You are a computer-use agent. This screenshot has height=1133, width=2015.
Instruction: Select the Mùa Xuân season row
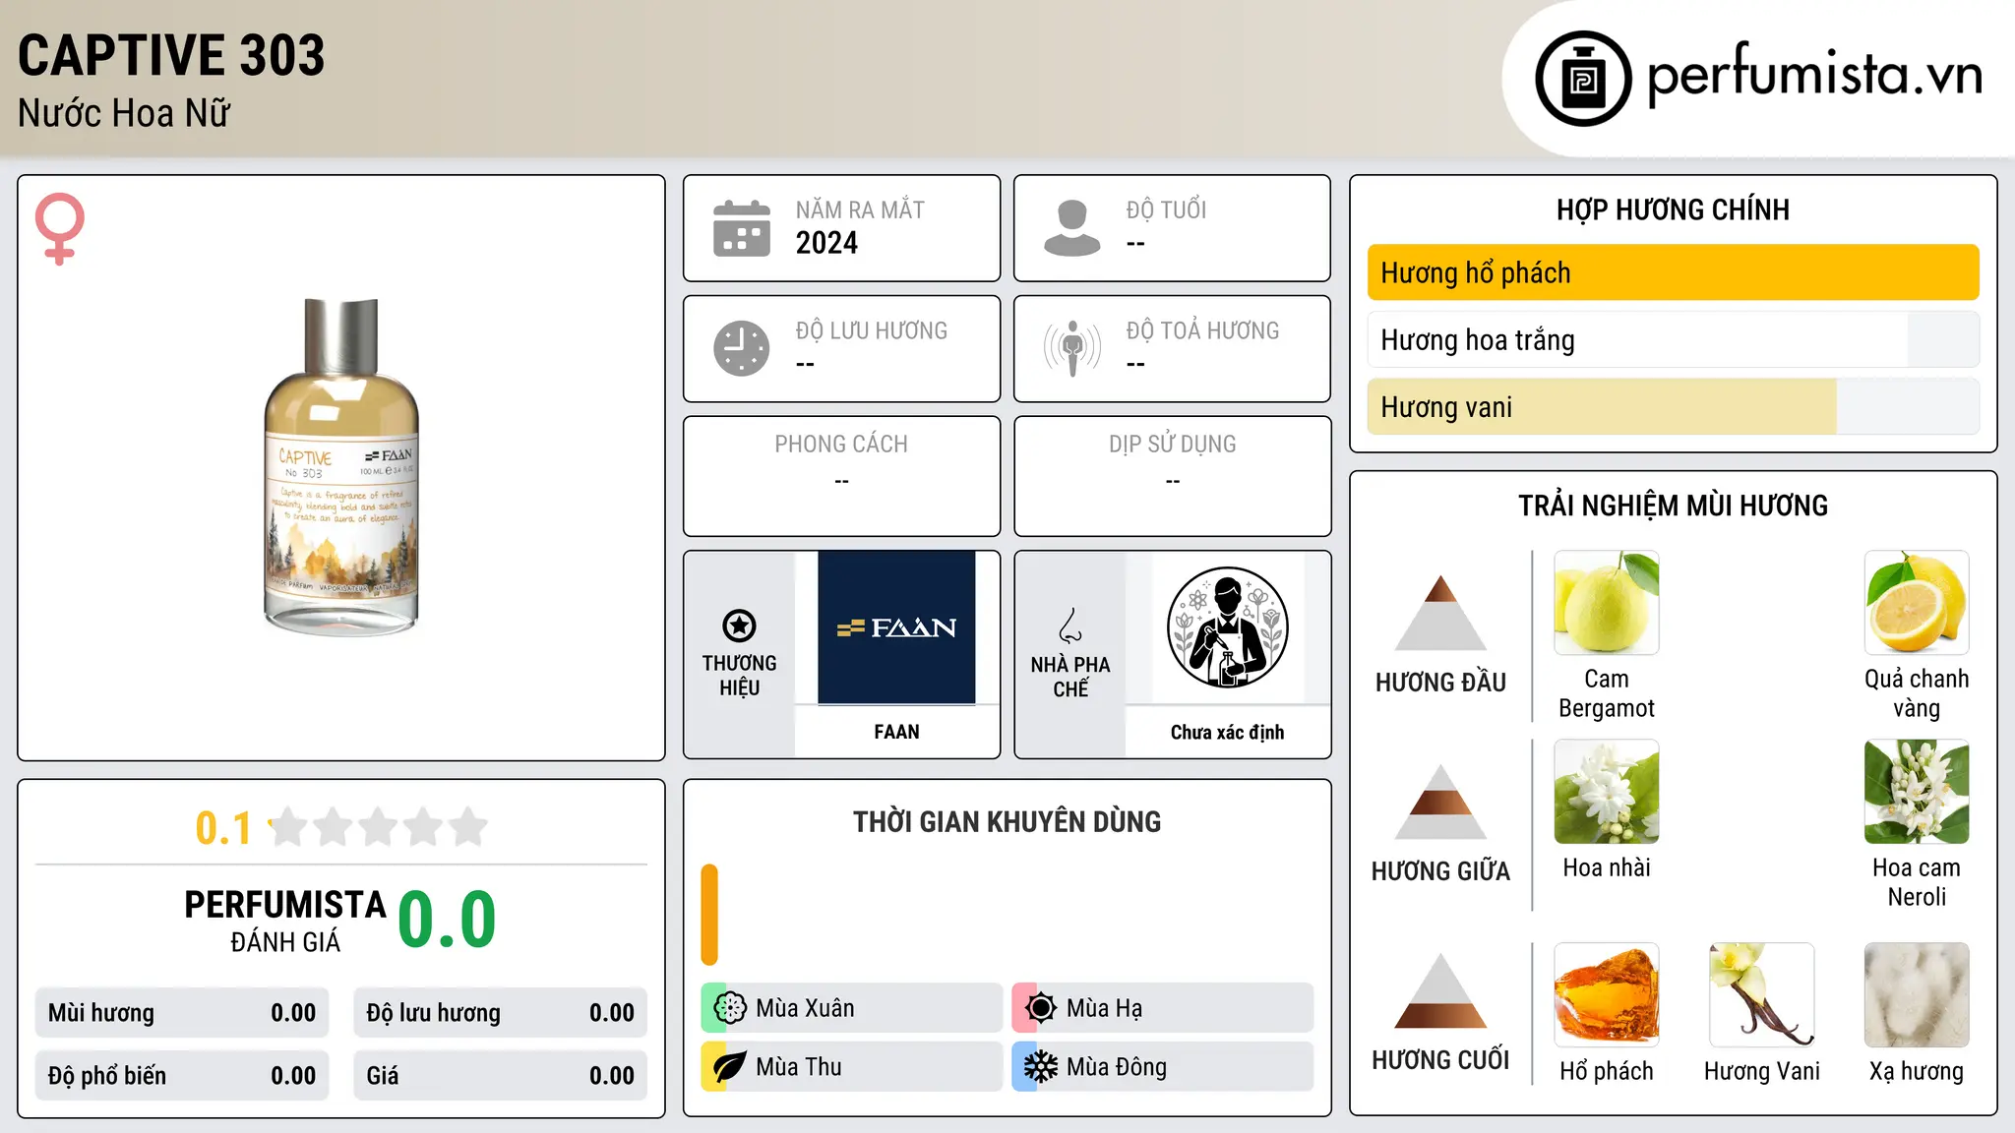pos(852,1008)
